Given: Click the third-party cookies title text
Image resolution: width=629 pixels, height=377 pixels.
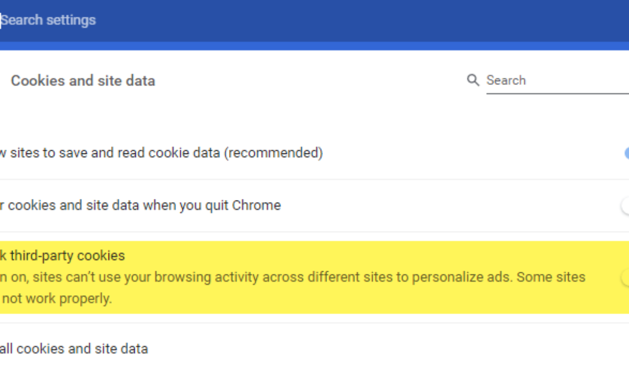Looking at the screenshot, I should [62, 256].
